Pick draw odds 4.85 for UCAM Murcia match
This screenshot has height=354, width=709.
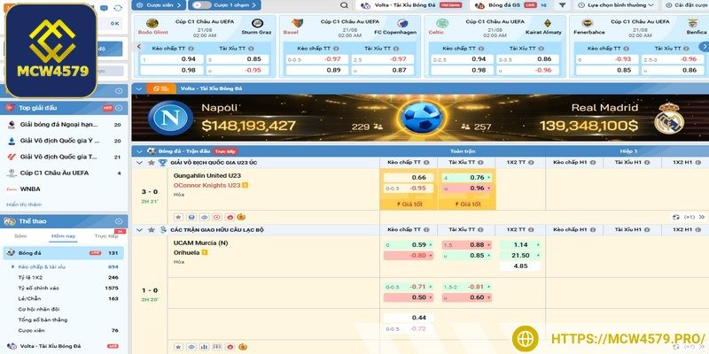coord(520,266)
